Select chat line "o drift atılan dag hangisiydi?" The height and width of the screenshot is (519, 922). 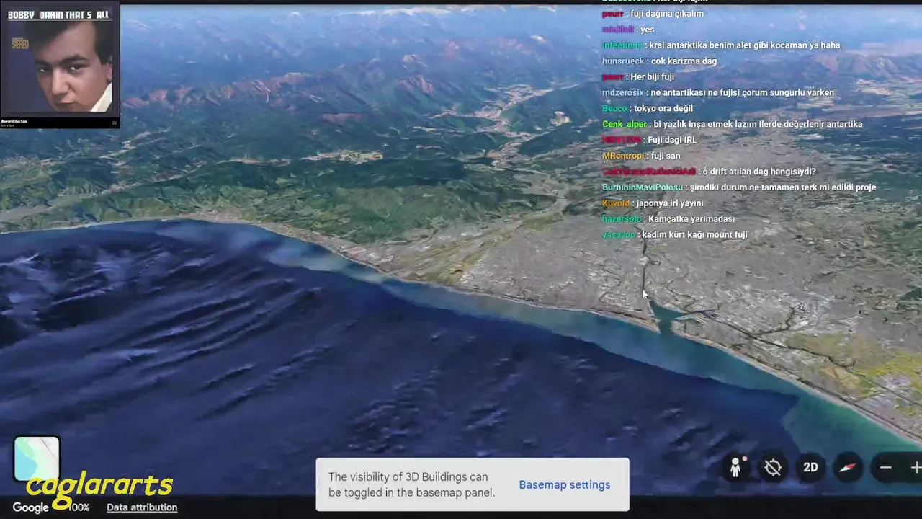coord(759,172)
